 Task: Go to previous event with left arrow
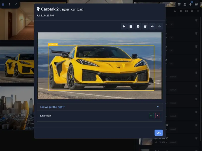[152, 26]
